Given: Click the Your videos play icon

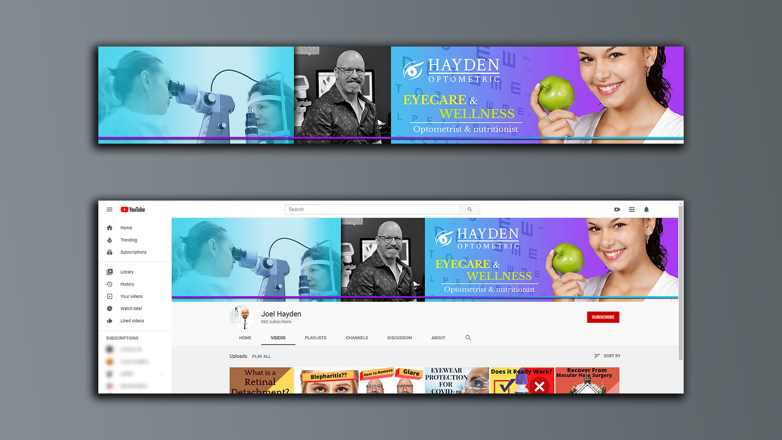Looking at the screenshot, I should pyautogui.click(x=109, y=296).
